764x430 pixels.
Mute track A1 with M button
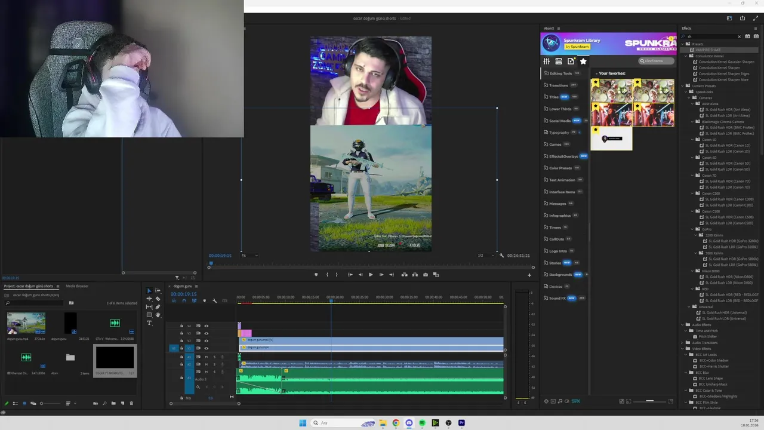pos(206,357)
